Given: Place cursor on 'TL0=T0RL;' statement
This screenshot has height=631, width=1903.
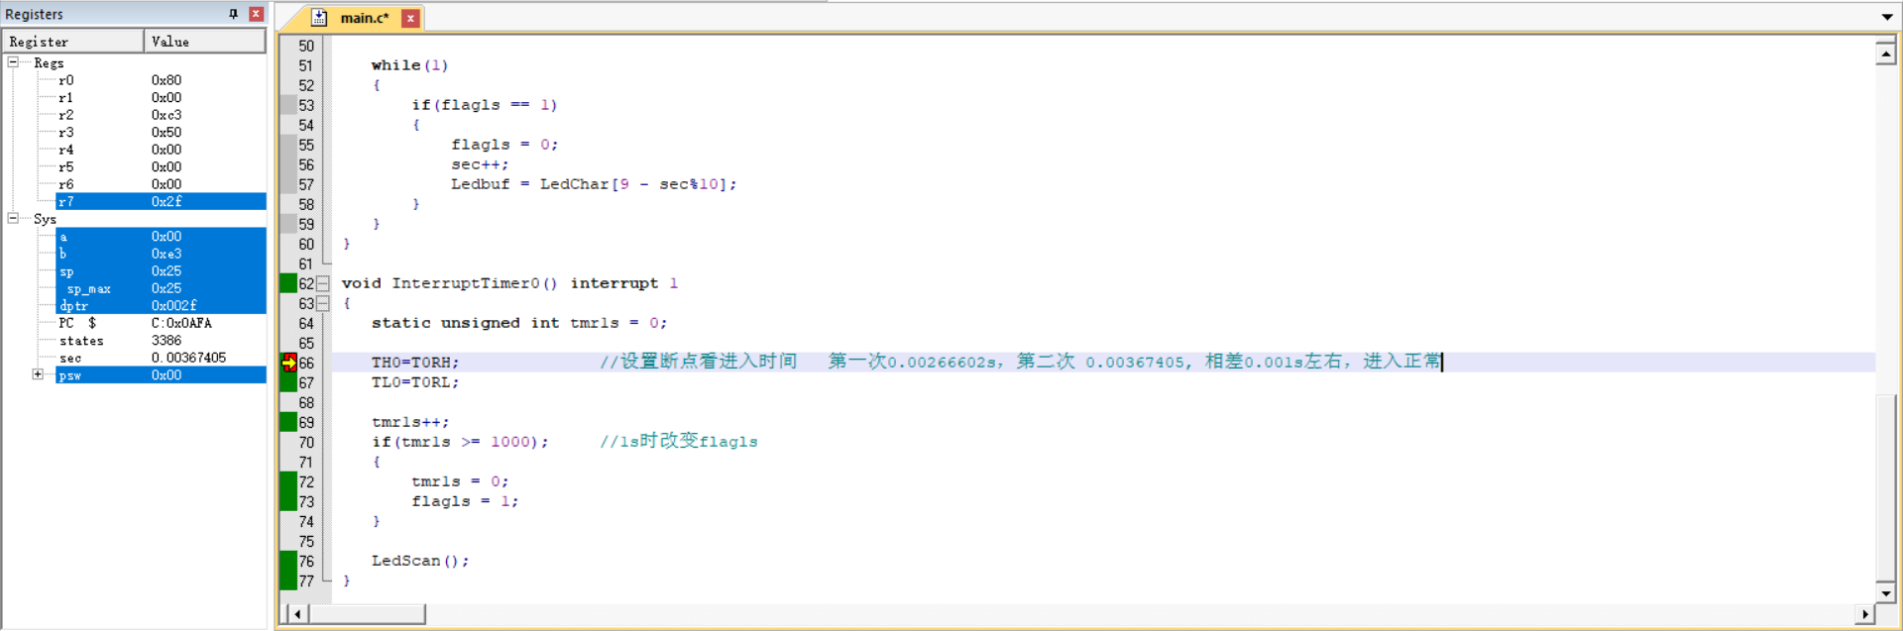Looking at the screenshot, I should click(415, 382).
